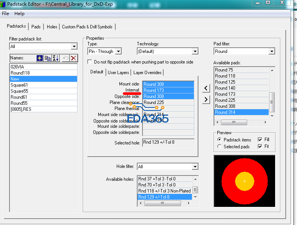
Task: Switch to the Holes tab
Action: click(x=52, y=27)
